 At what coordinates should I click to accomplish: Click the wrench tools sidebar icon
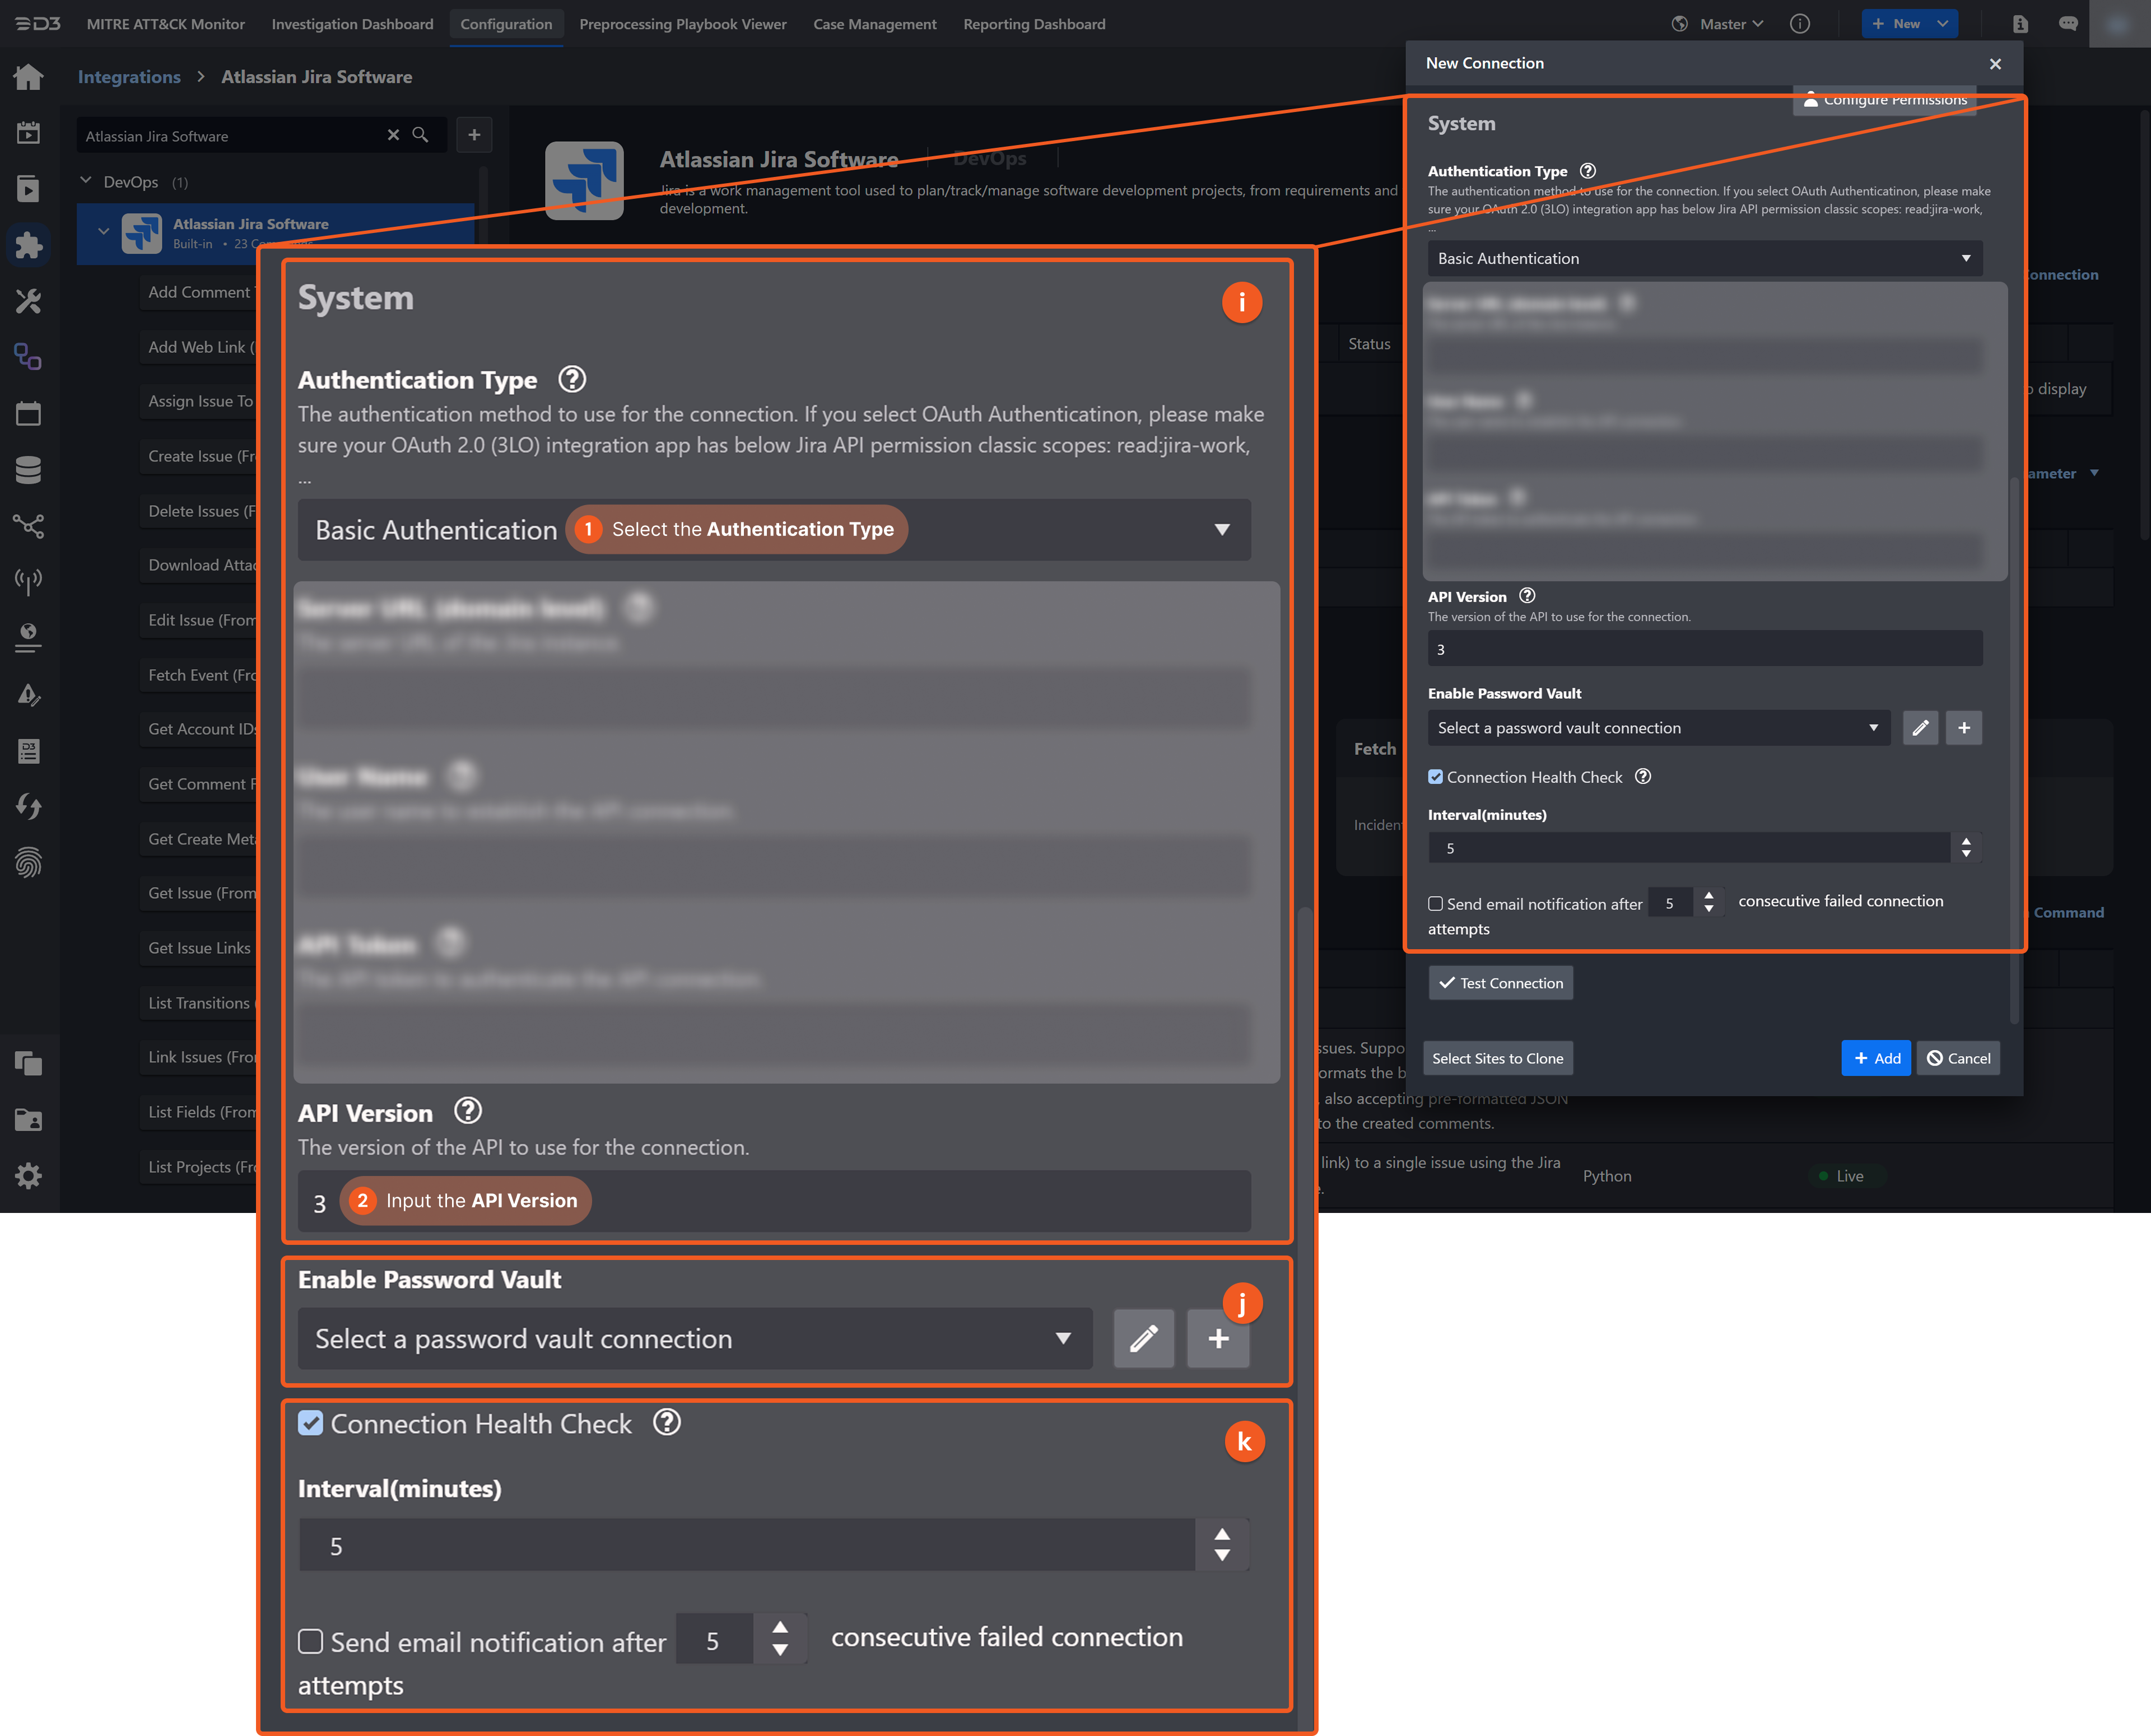[28, 301]
